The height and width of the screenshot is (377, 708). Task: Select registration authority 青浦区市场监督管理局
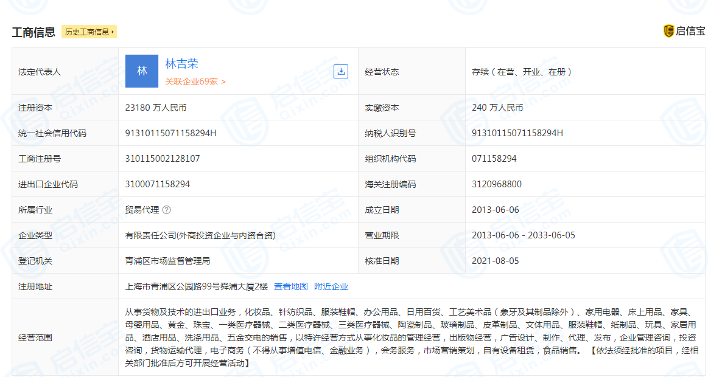[167, 261]
